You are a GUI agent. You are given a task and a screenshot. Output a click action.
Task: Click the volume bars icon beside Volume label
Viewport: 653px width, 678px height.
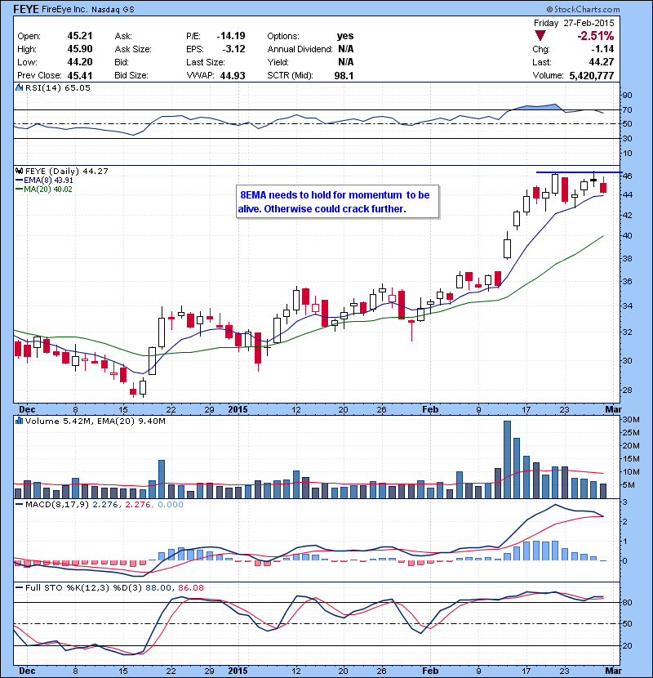click(x=19, y=421)
